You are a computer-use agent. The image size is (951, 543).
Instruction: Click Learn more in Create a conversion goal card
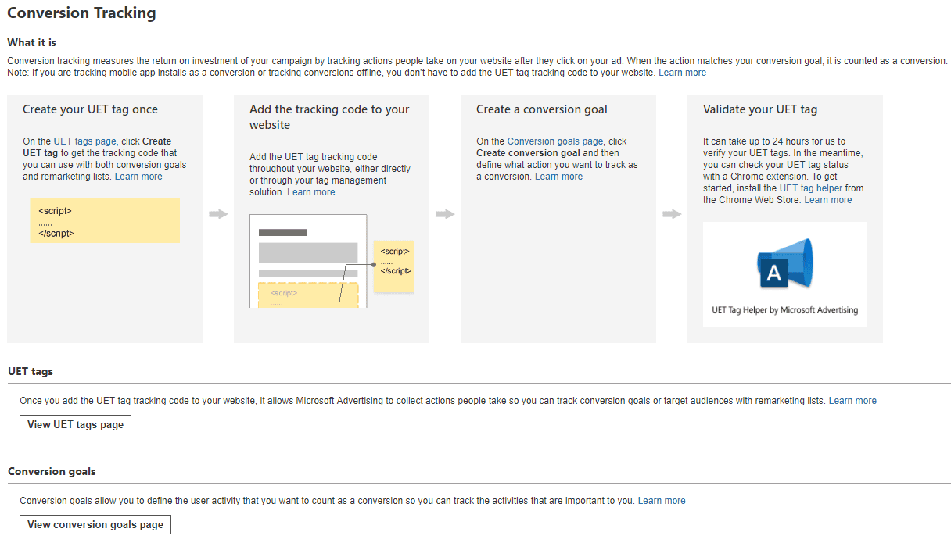(x=558, y=177)
